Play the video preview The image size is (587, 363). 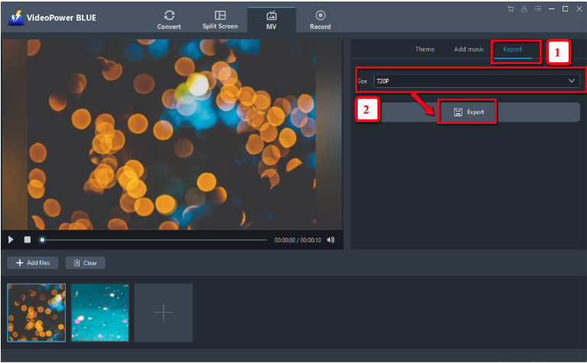point(11,239)
